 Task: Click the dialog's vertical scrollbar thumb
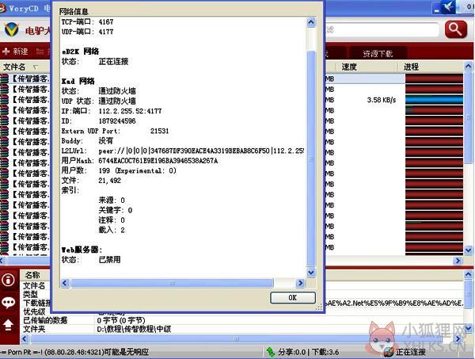click(x=311, y=159)
